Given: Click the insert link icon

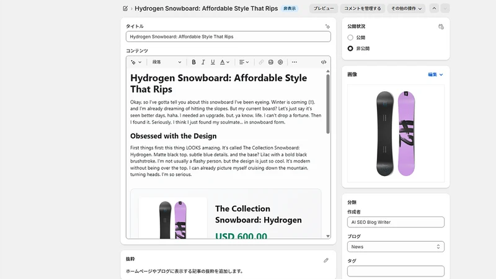Looking at the screenshot, I should point(261,63).
